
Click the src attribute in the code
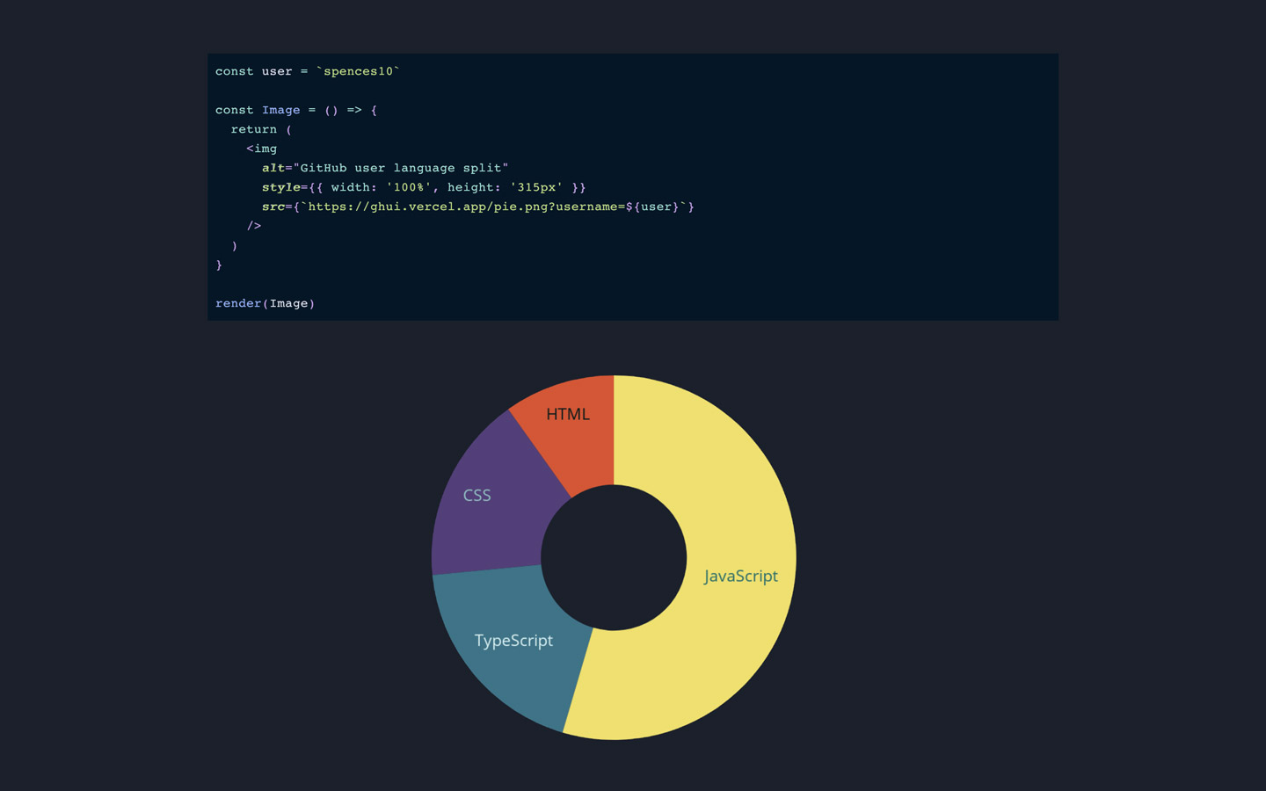tap(273, 206)
